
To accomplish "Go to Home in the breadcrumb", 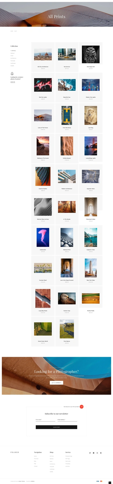I will tap(12, 31).
